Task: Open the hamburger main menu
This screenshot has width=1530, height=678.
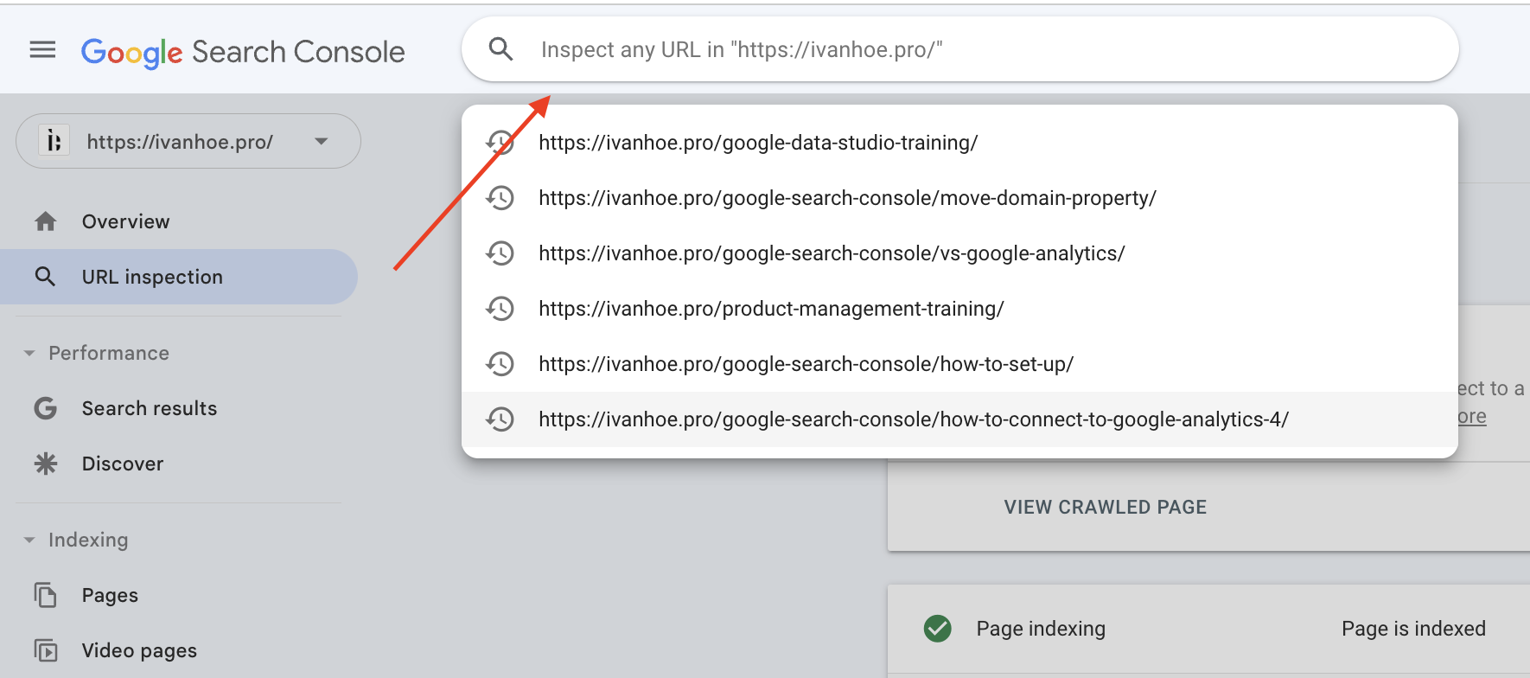Action: point(42,50)
